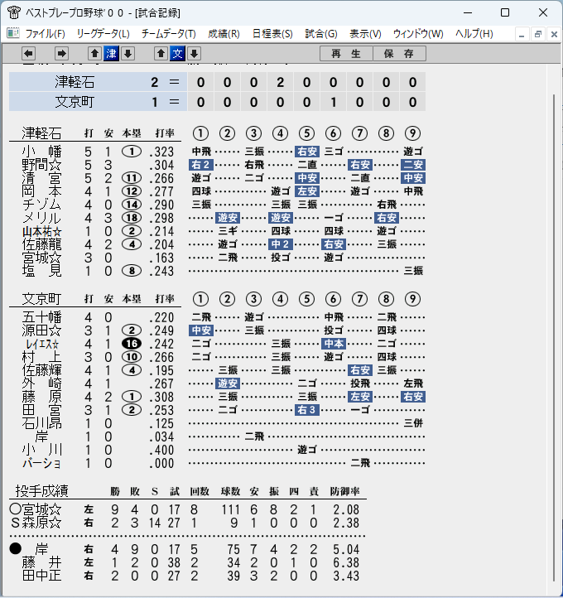563x598 pixels.
Task: Click the 保存 save button
Action: [399, 53]
